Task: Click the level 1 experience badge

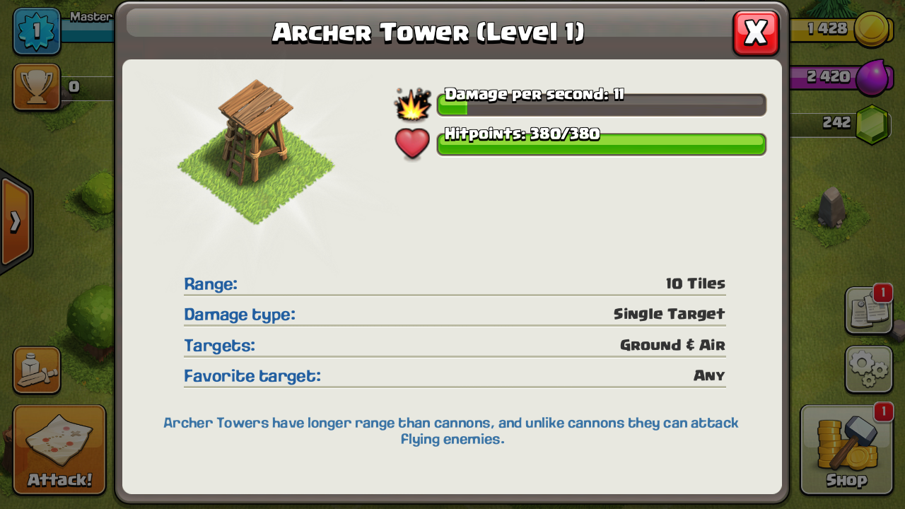Action: (x=37, y=31)
